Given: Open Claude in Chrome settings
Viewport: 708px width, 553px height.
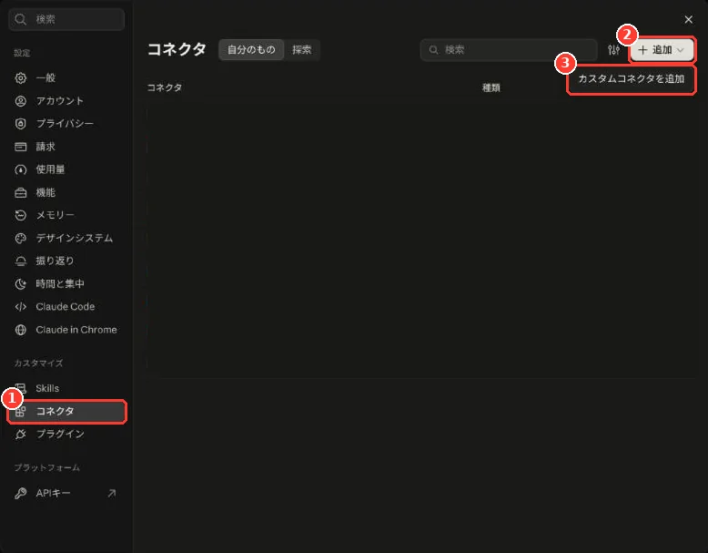Looking at the screenshot, I should pyautogui.click(x=66, y=330).
